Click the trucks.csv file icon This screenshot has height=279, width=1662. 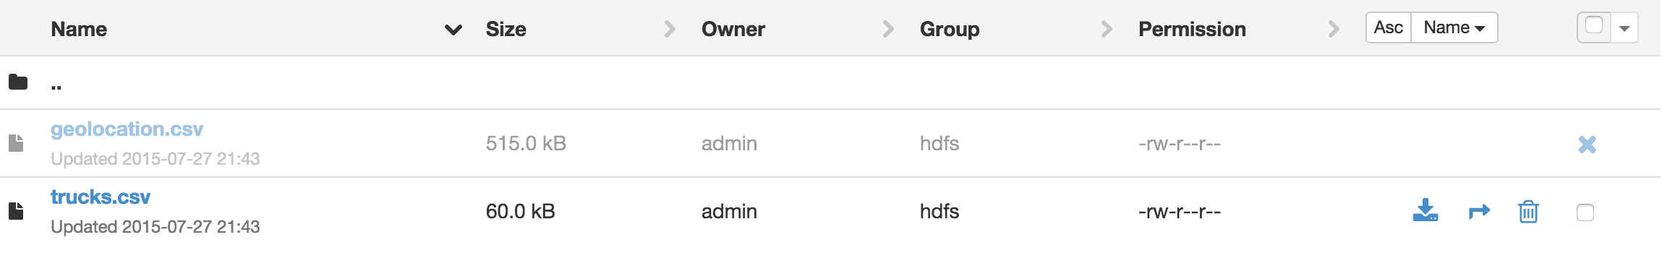(16, 211)
